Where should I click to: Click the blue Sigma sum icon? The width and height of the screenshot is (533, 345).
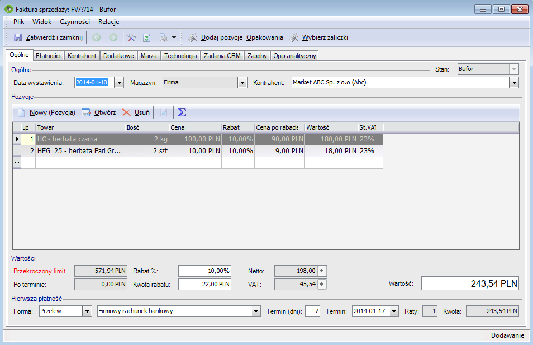tap(182, 112)
